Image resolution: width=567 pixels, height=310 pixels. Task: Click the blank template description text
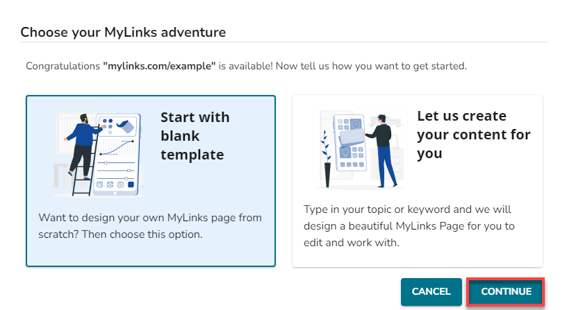click(x=150, y=225)
